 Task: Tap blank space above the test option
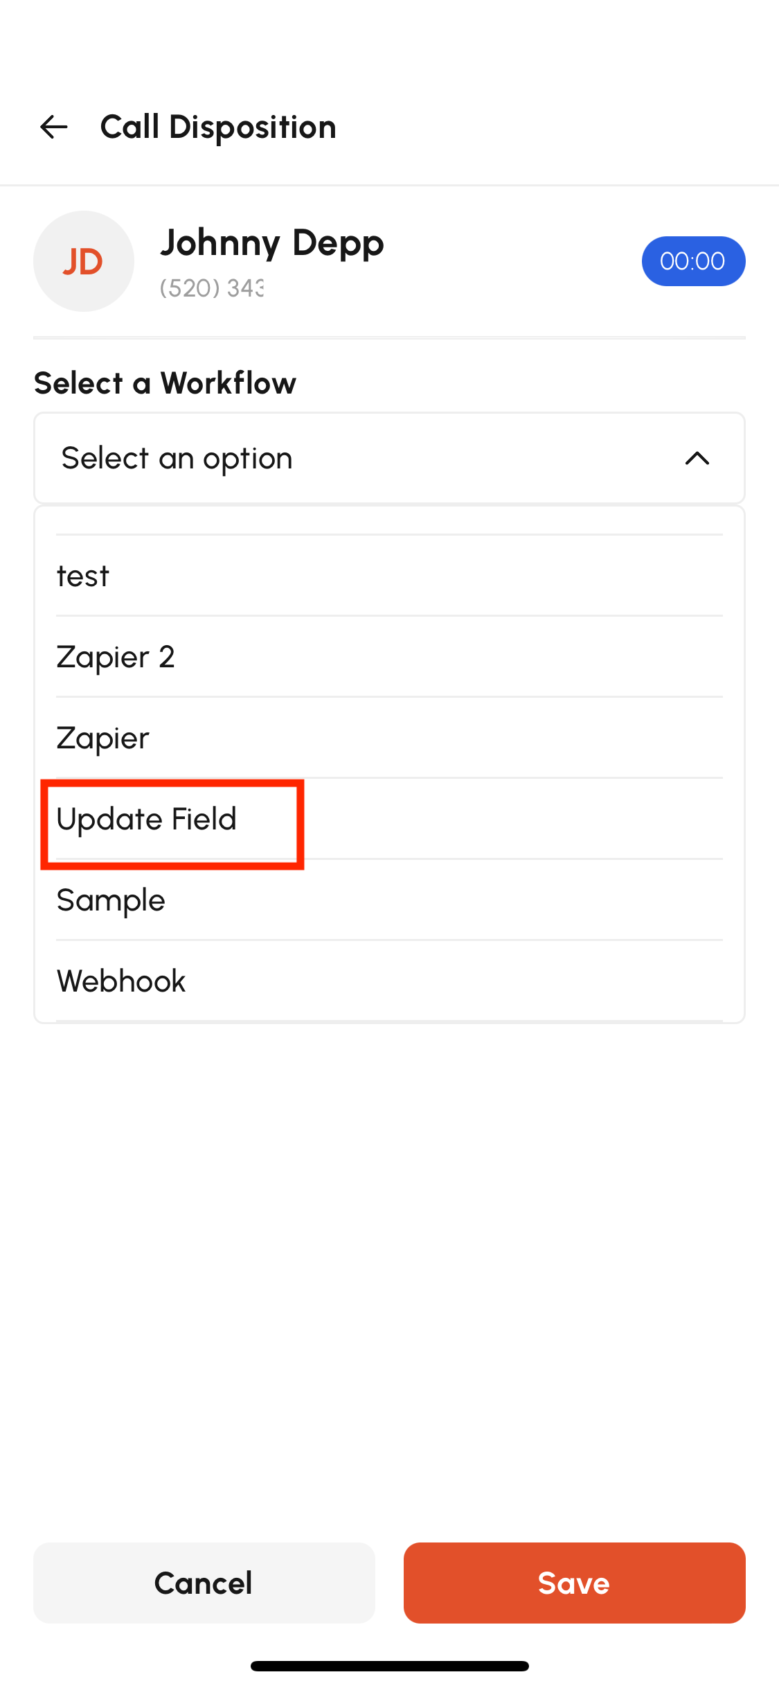[x=389, y=520]
